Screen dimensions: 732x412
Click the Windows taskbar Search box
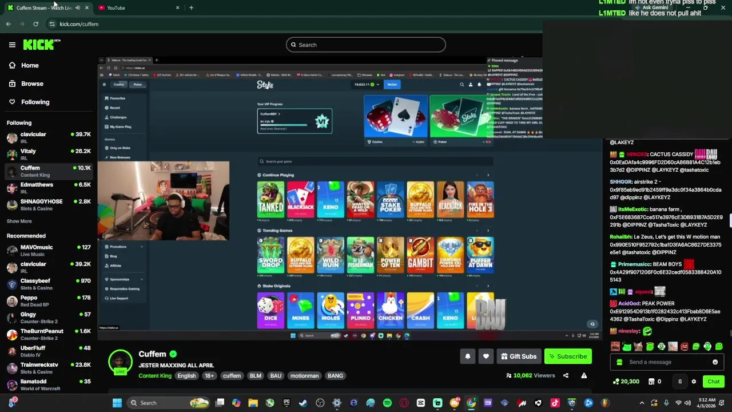point(169,403)
